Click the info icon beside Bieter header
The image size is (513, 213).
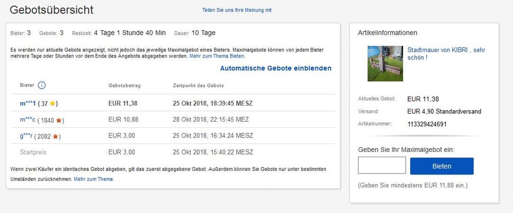(x=42, y=85)
